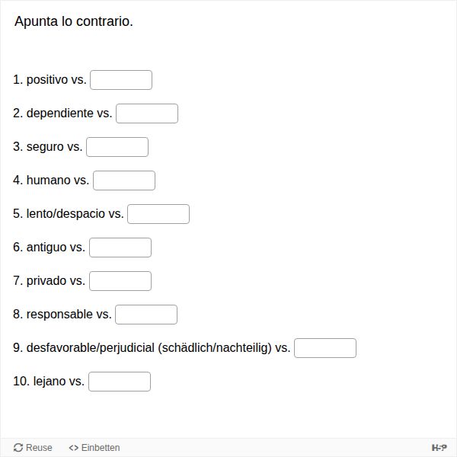Click the responsable answer box
Screen dimensions: 457x457
pyautogui.click(x=146, y=315)
